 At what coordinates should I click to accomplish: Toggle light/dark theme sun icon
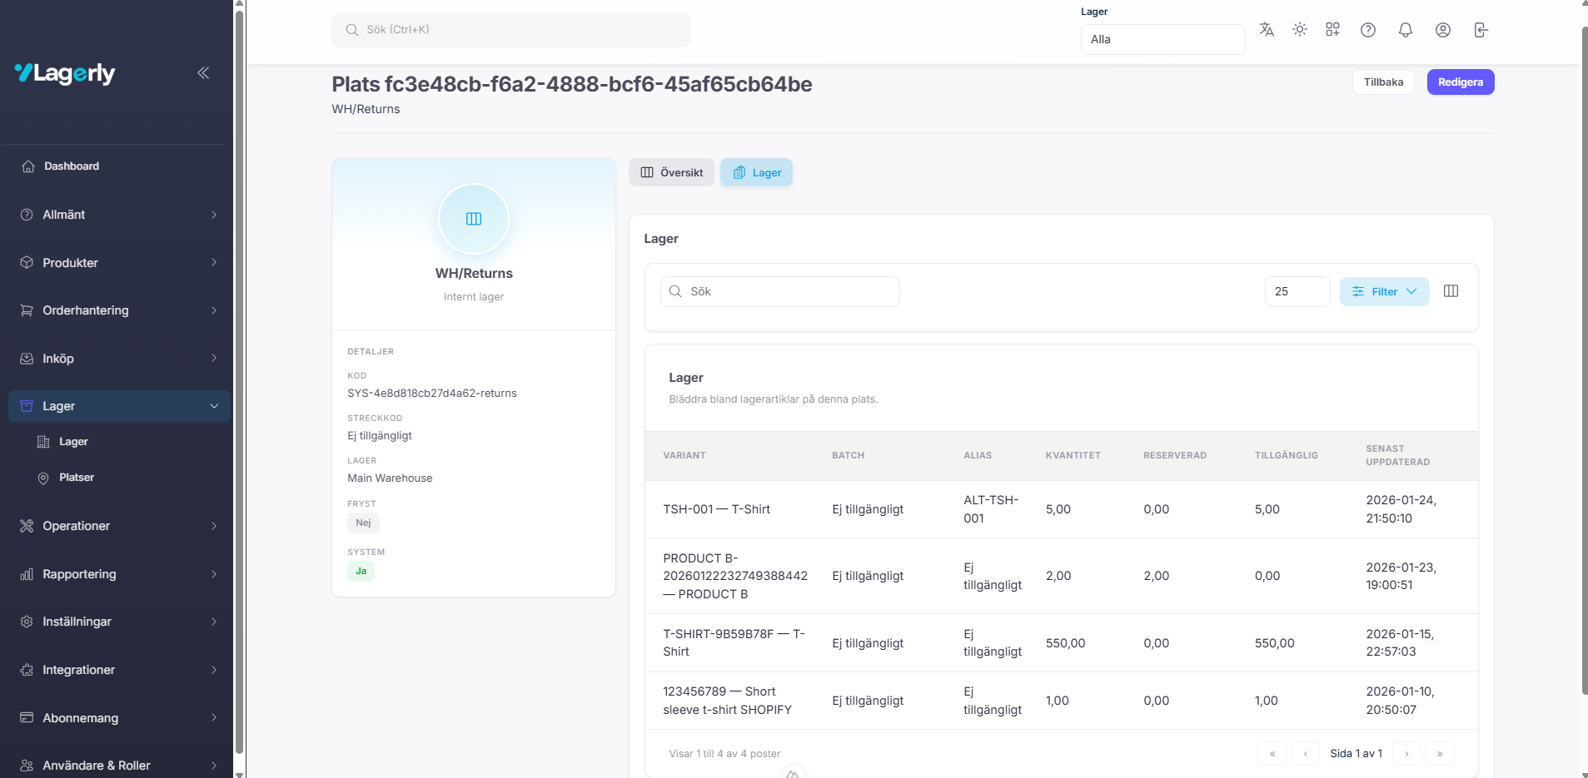pyautogui.click(x=1299, y=30)
